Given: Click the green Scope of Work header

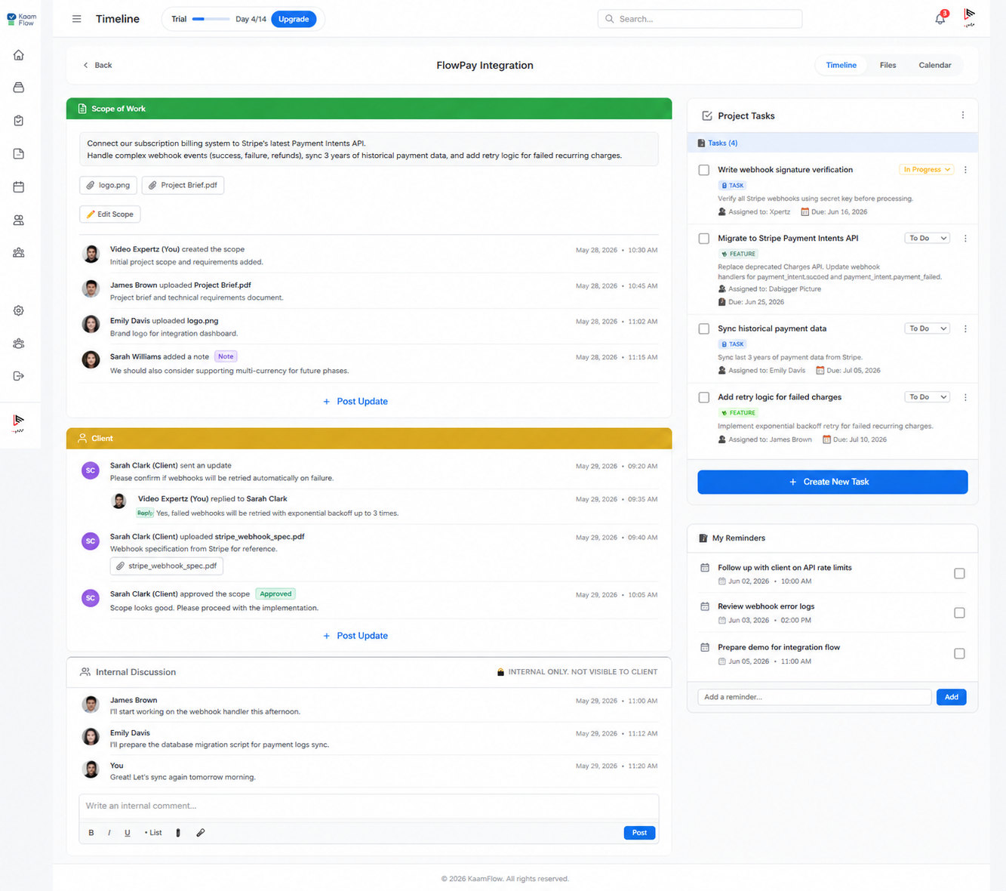Looking at the screenshot, I should click(x=369, y=109).
